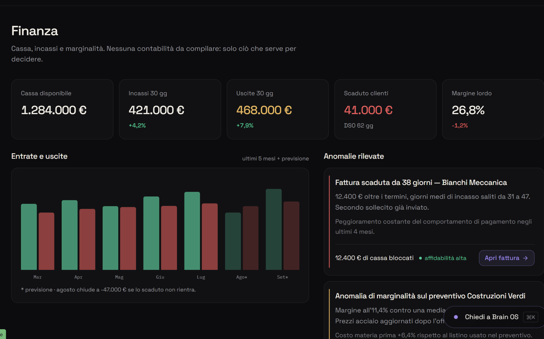This screenshot has height=339, width=544.
Task: Open the Apri fattura button
Action: (x=507, y=258)
